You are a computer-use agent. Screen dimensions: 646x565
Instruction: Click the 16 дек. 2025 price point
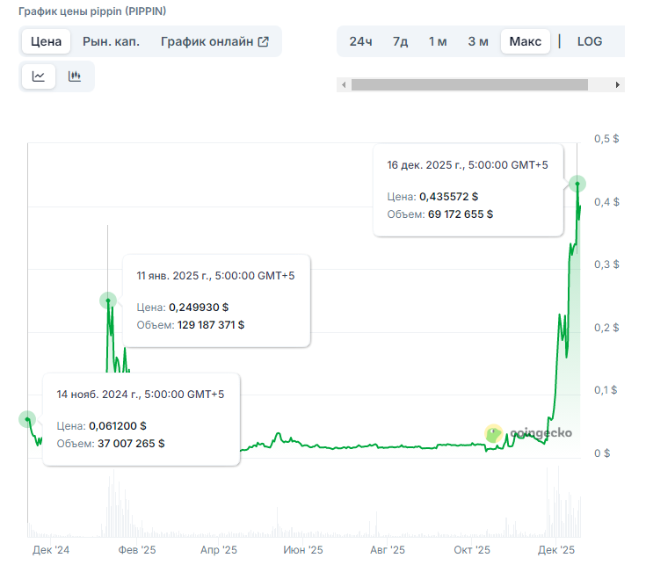[x=577, y=184]
